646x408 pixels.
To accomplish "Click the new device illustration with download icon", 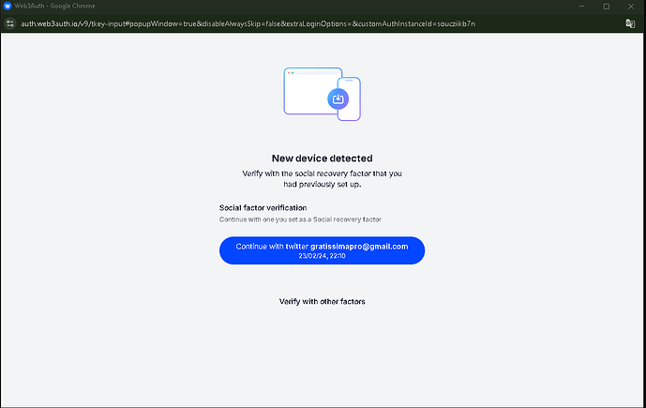I will point(323,95).
